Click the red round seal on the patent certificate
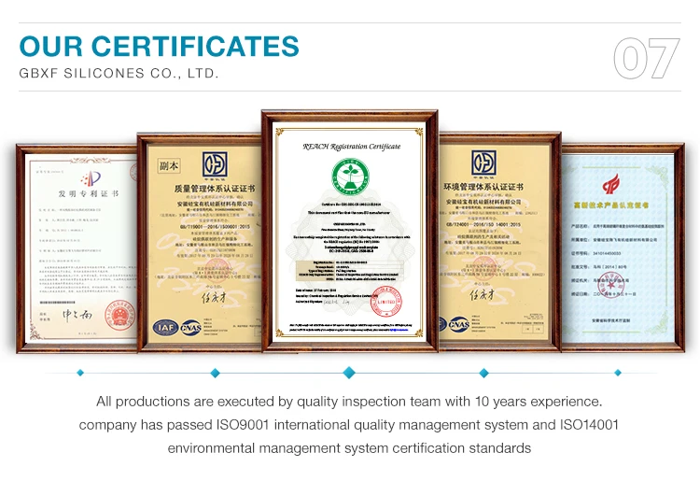The width and height of the screenshot is (700, 481). pos(120,315)
